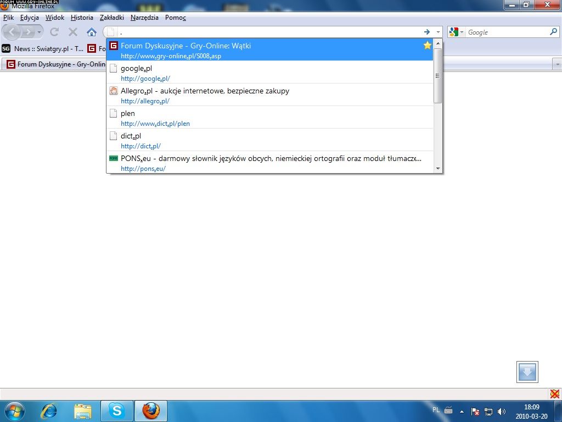Click the Stop loading X icon

pos(73,32)
